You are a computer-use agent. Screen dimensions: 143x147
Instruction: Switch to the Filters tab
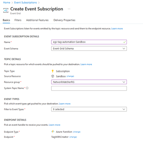pos(18,20)
